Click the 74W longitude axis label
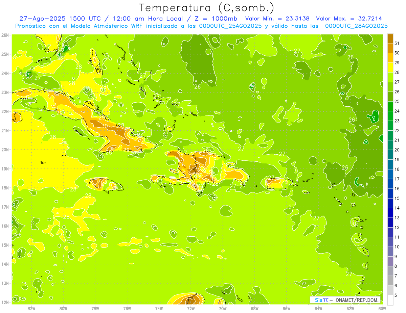Viewport: 406px width, 313px height. tap(159, 309)
